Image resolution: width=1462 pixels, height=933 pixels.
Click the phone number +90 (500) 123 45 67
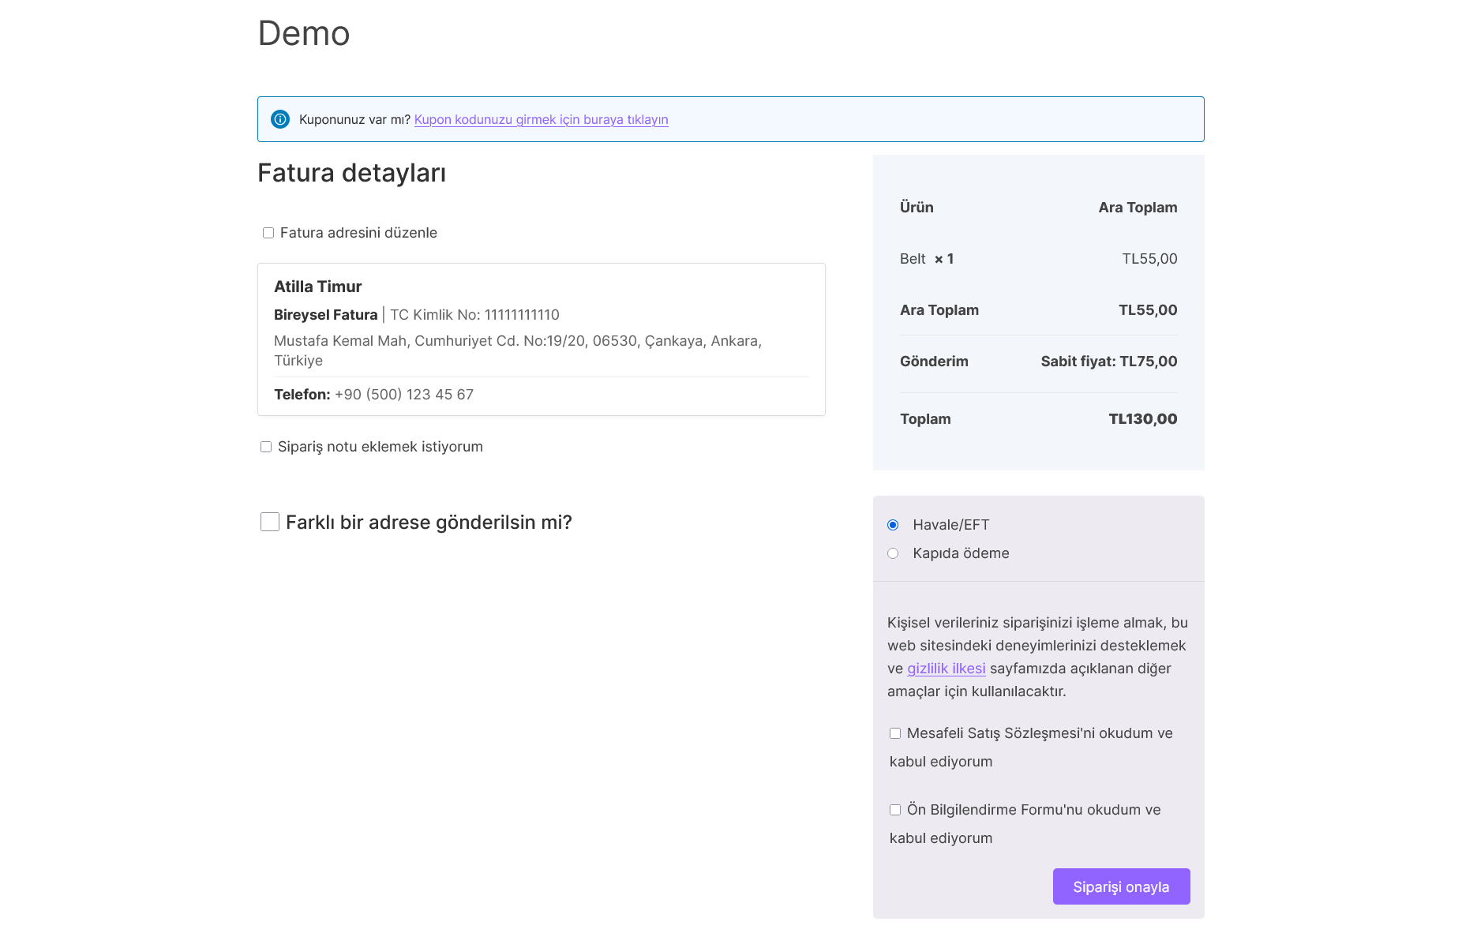[404, 395]
